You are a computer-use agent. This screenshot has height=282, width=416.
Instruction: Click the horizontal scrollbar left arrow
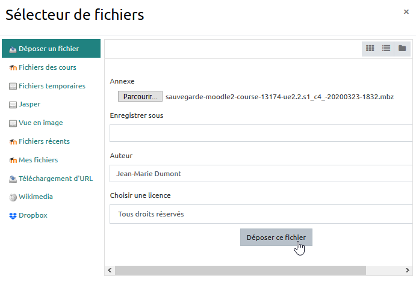[x=109, y=271]
